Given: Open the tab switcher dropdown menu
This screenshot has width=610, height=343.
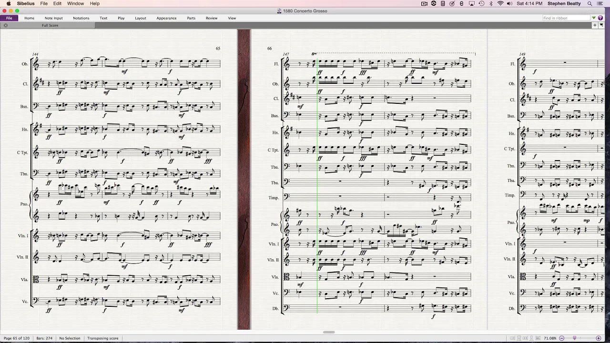Looking at the screenshot, I should pos(601,25).
